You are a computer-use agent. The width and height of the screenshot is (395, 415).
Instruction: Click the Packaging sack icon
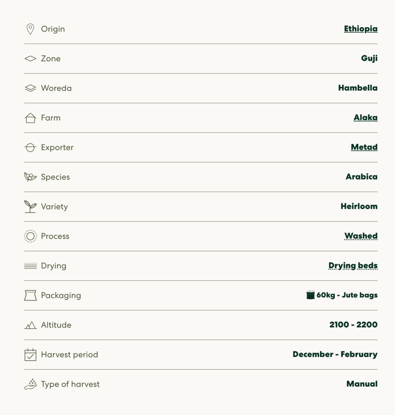coord(30,295)
